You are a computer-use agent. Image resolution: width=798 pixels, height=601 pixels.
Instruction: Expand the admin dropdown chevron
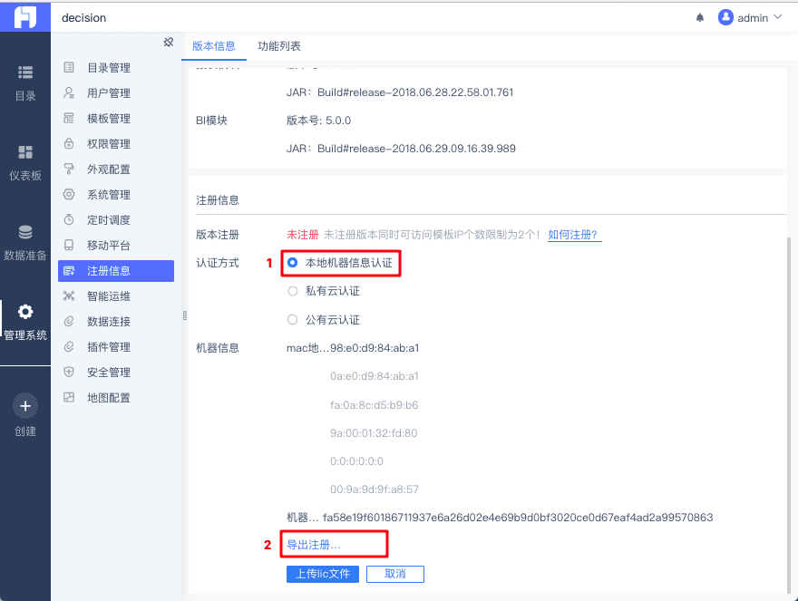click(x=778, y=17)
